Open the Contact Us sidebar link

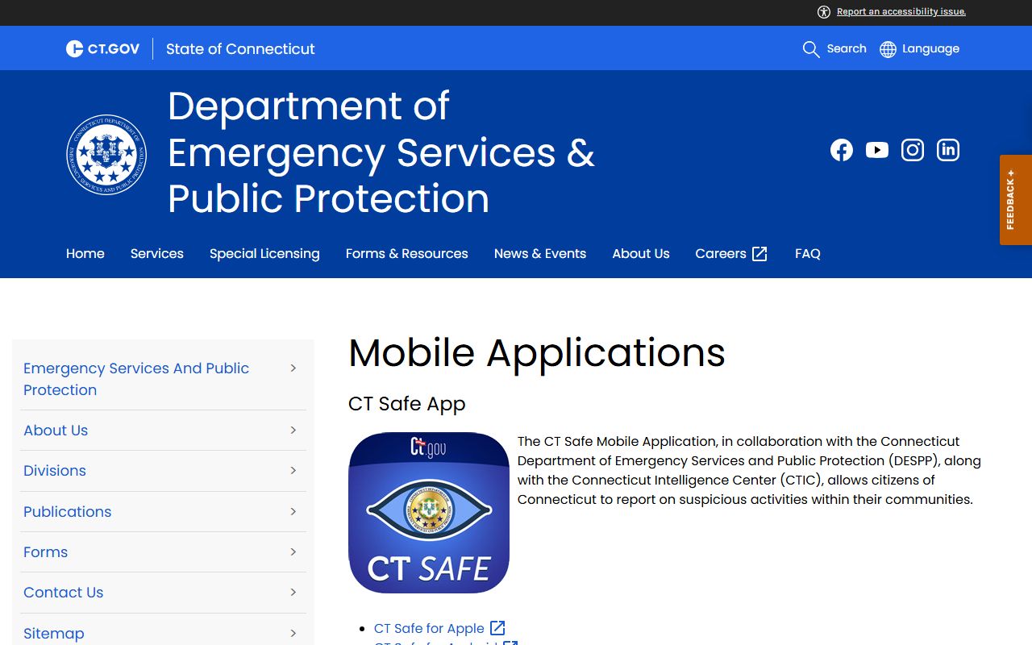64,593
